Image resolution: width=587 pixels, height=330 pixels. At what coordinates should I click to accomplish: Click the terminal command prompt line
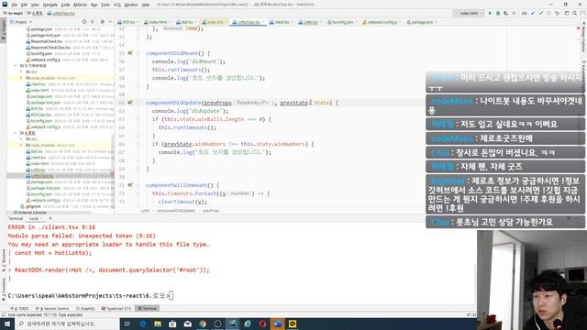click(x=90, y=295)
